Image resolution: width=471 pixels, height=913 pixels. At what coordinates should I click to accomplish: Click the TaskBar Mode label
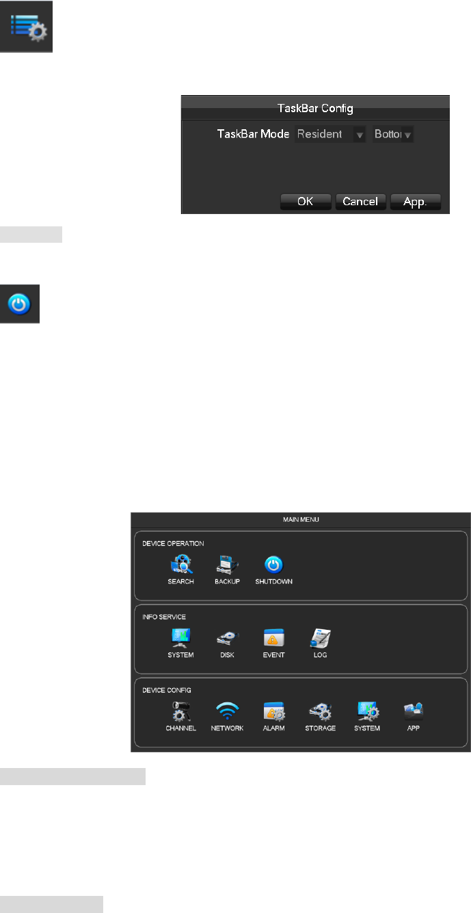click(x=253, y=134)
